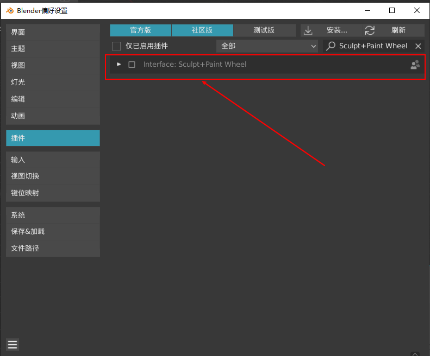Click the download icon beside 安装

click(x=308, y=30)
